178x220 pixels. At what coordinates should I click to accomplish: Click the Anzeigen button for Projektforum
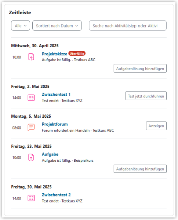156,126
